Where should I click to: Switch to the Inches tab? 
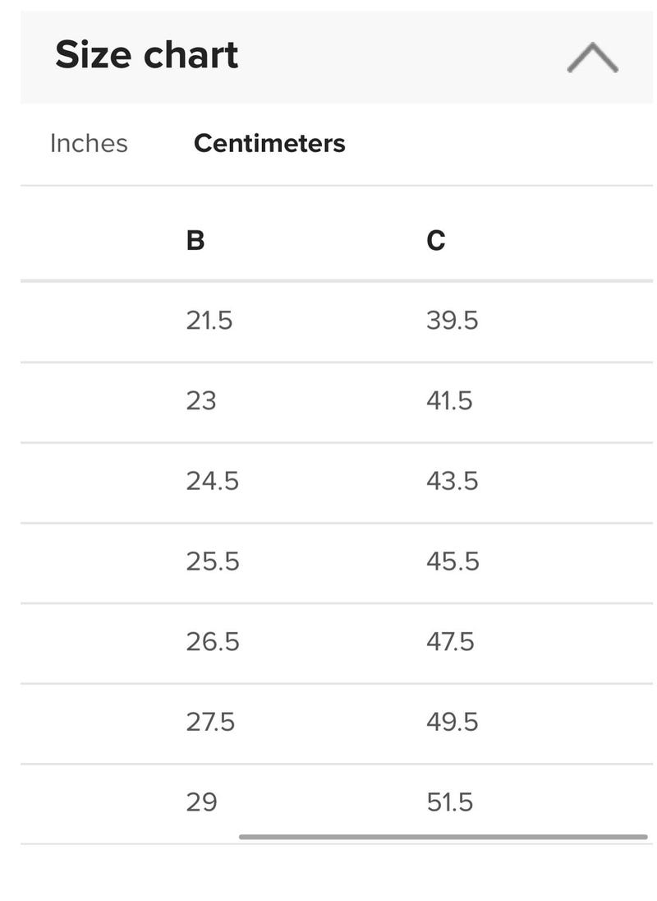click(x=89, y=143)
